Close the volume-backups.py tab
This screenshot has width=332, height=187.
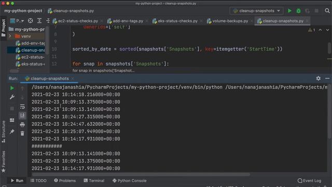pos(252,21)
